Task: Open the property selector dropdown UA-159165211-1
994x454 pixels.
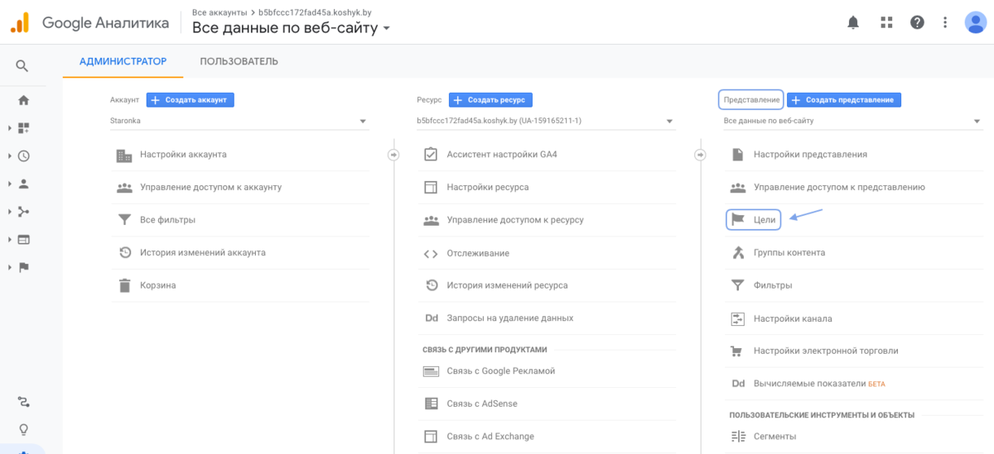Action: 545,121
